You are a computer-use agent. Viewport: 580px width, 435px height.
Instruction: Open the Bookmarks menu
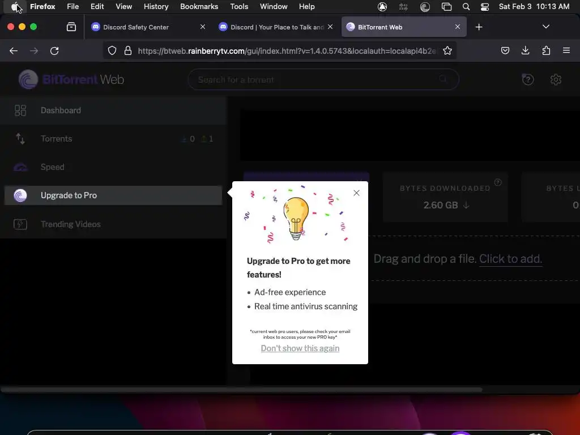(199, 6)
